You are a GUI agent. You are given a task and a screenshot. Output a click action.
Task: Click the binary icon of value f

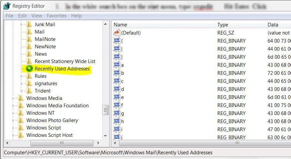coord(117,105)
